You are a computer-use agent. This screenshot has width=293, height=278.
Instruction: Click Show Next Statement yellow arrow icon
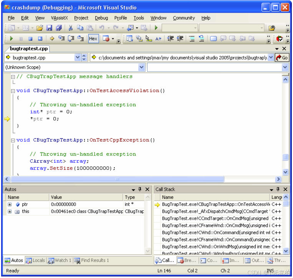click(x=52, y=39)
